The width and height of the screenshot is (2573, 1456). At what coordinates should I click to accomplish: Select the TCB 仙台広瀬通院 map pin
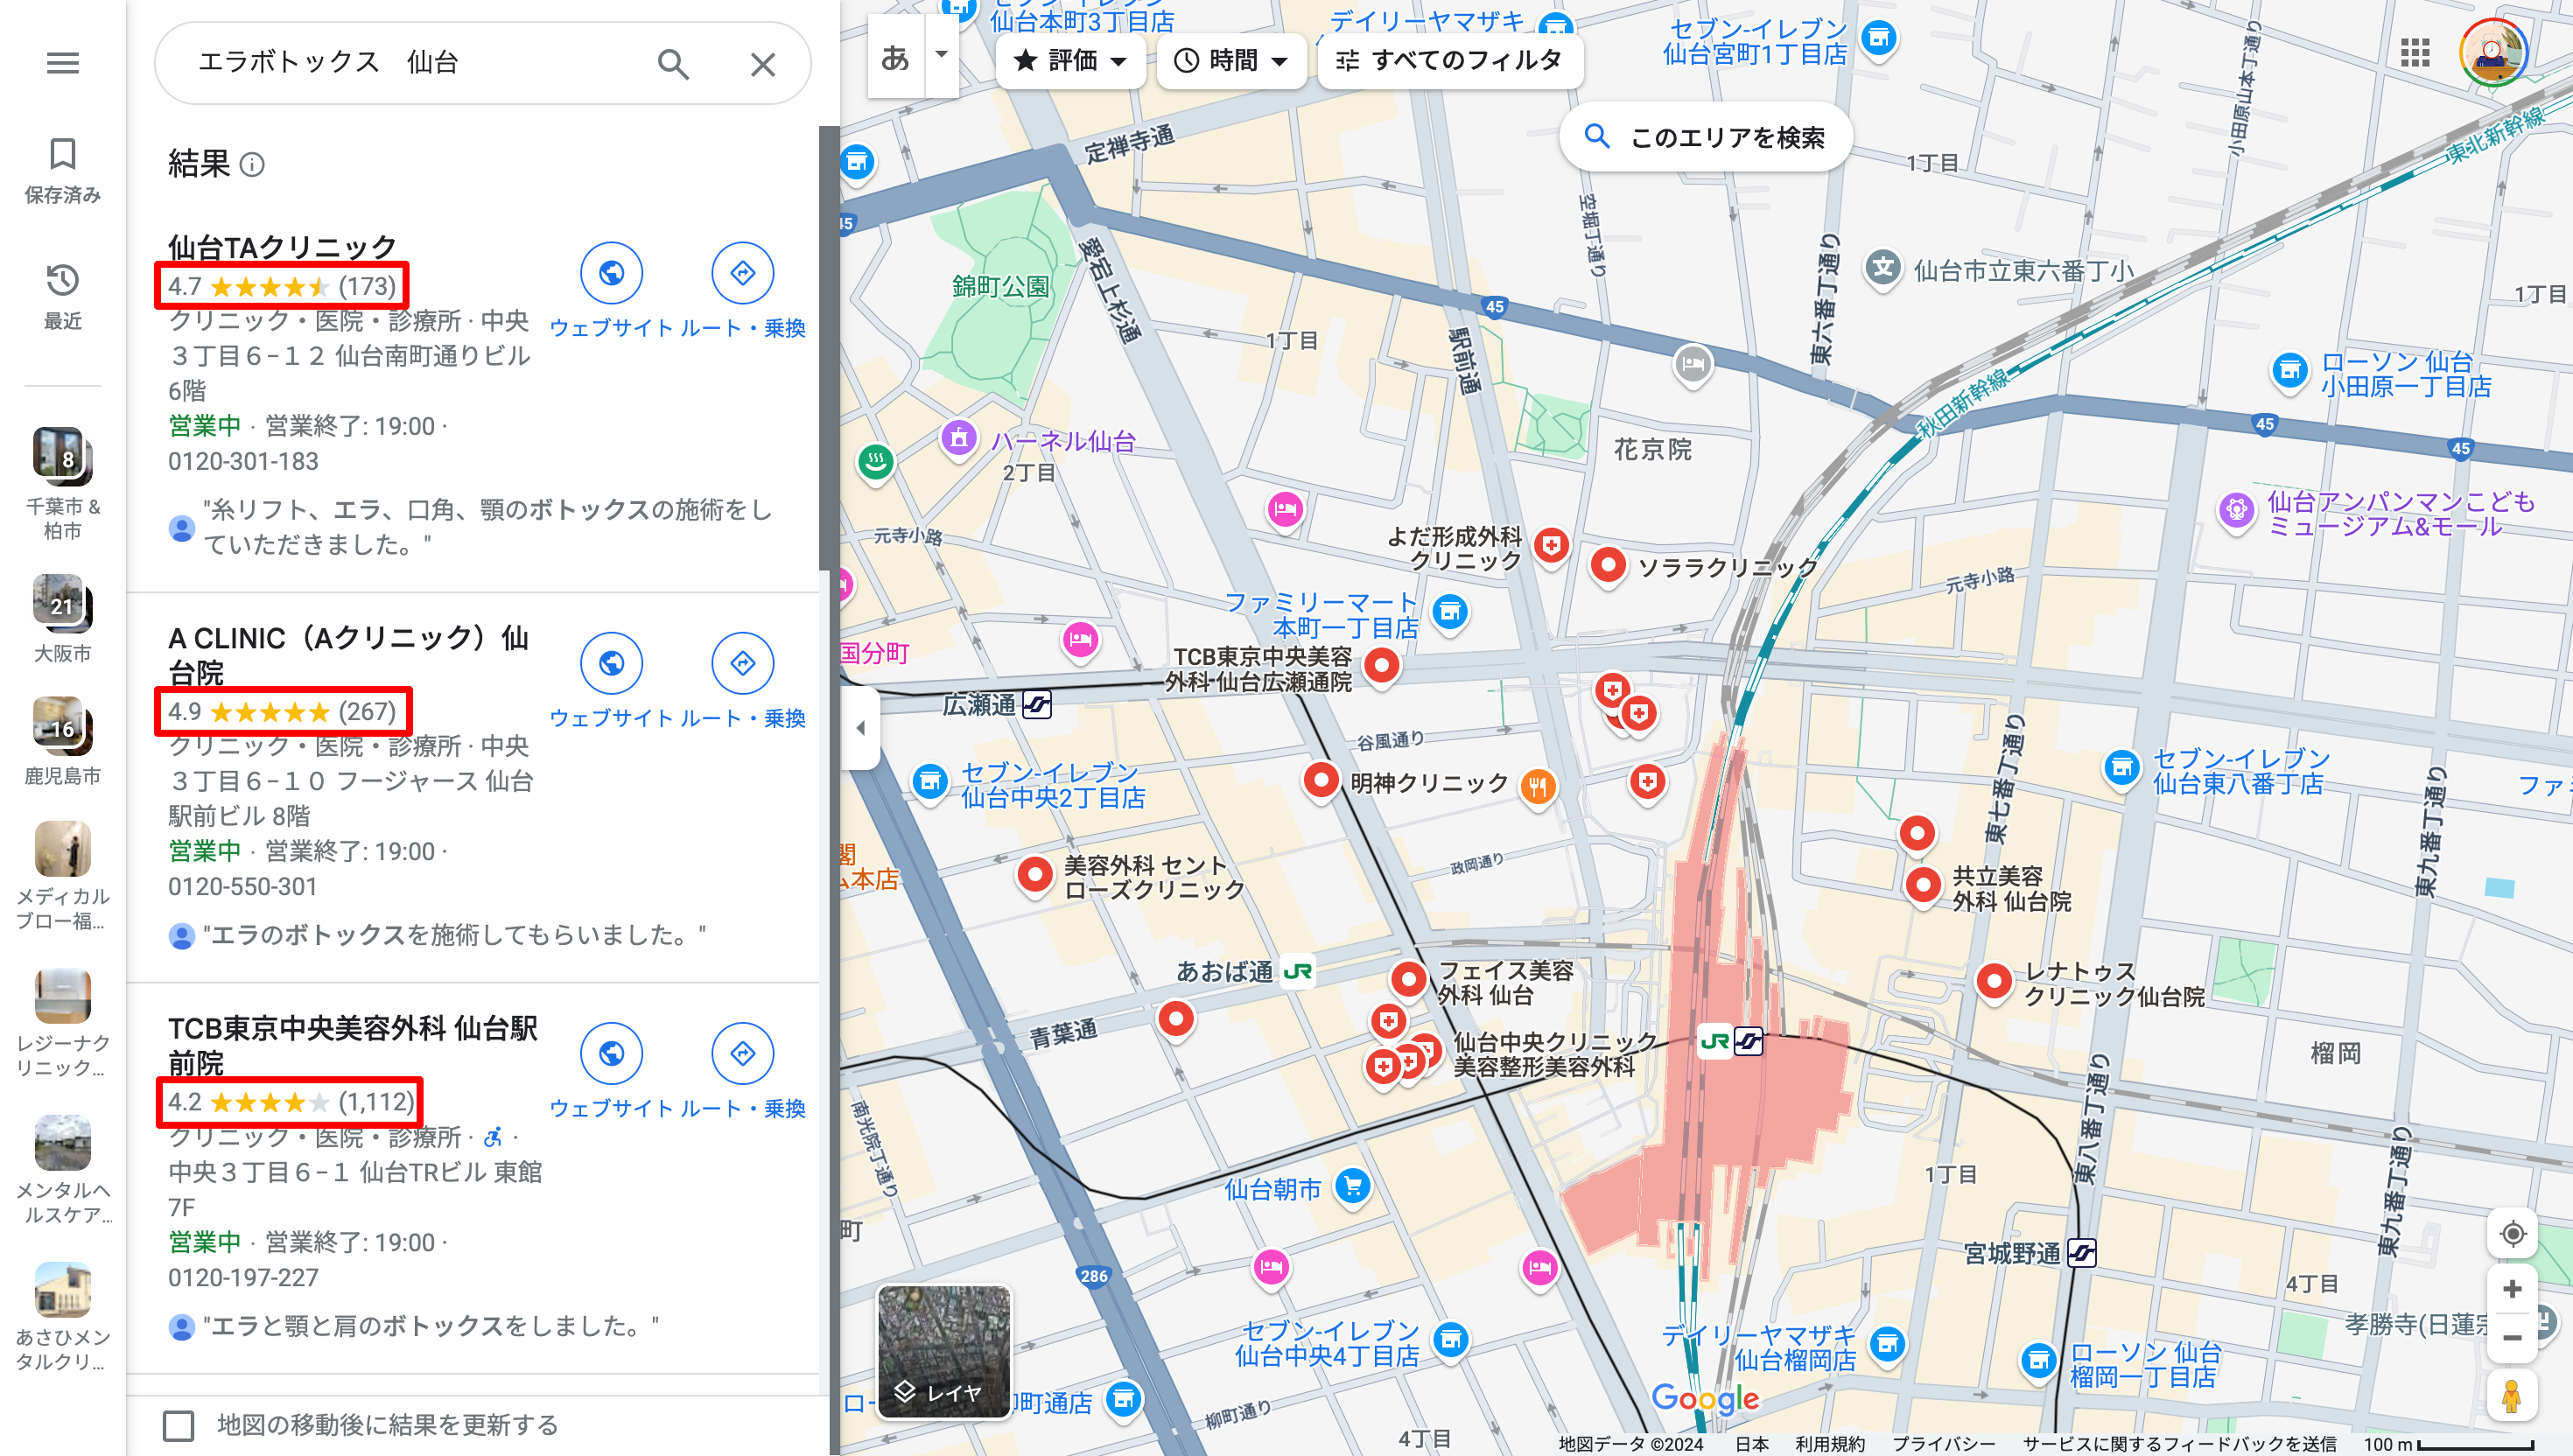click(x=1382, y=666)
